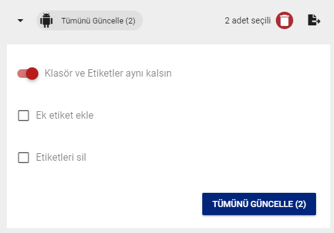Click the light pink track of the toggle switch
The height and width of the screenshot is (233, 334).
tap(21, 74)
